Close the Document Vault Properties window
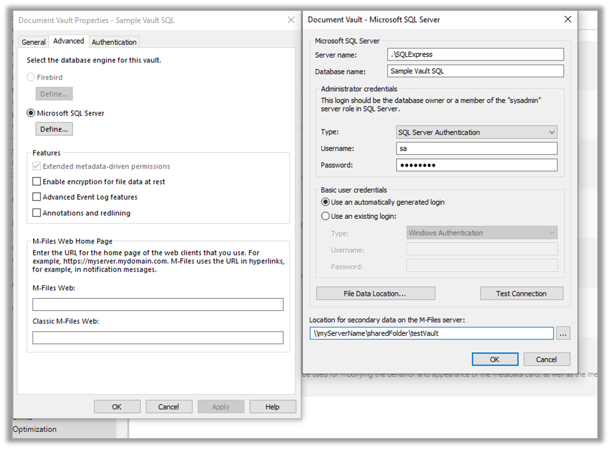Screen dimensions: 610x449 point(291,20)
